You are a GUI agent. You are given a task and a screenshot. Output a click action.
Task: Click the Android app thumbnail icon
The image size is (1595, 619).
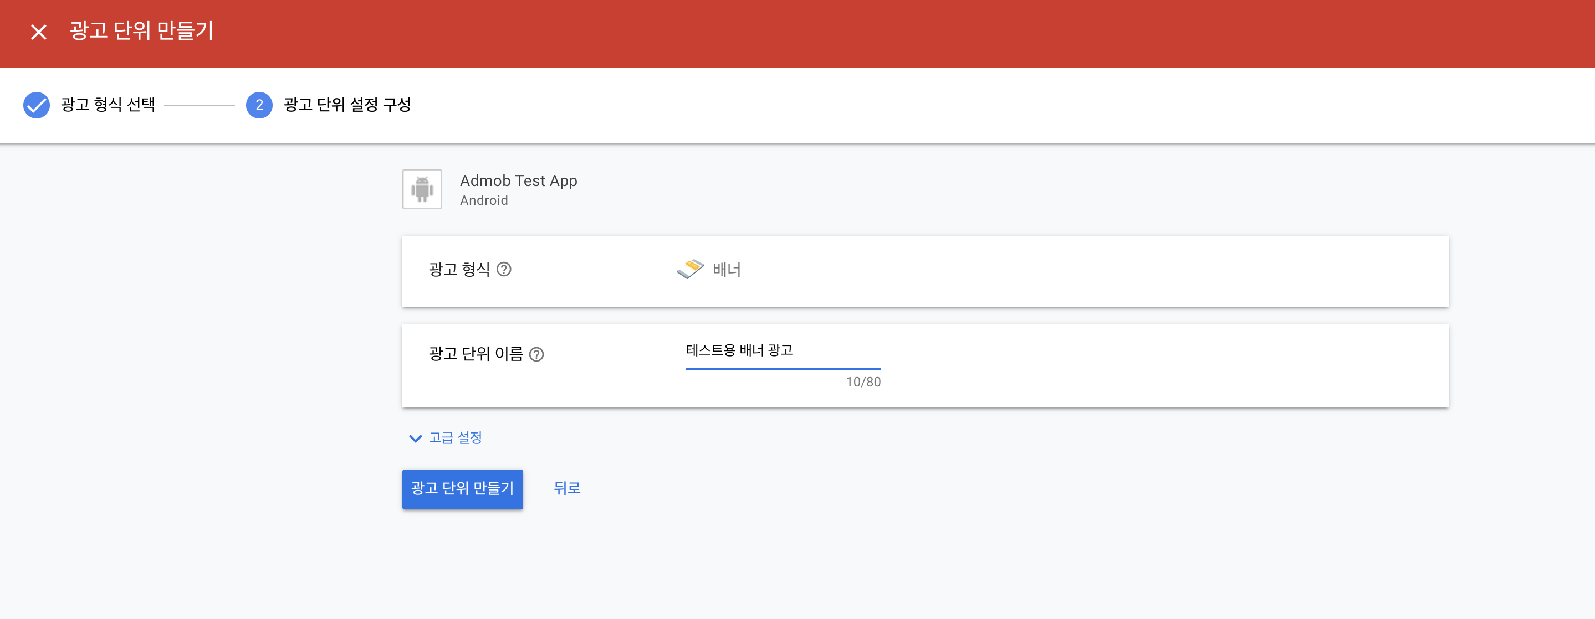click(422, 189)
